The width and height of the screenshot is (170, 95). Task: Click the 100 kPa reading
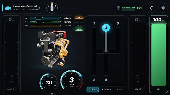67,18
